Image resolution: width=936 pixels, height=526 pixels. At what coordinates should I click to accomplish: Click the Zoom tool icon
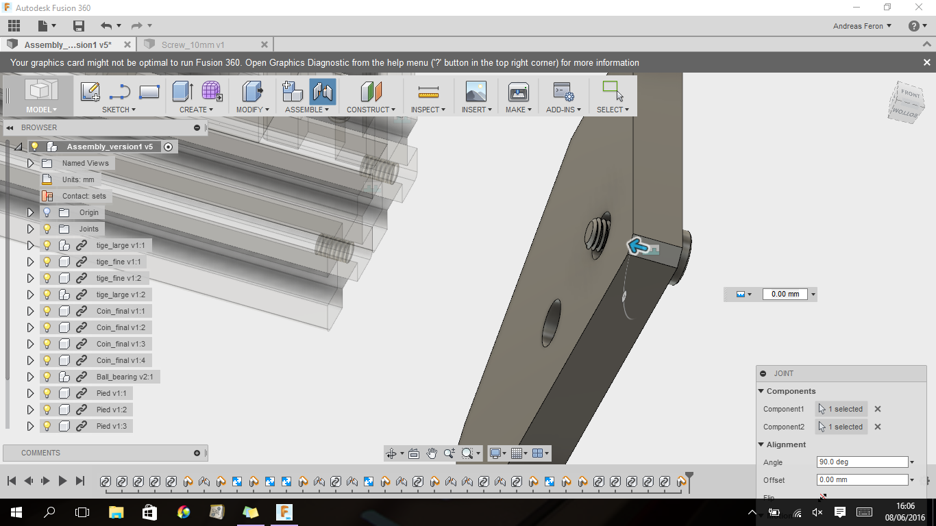pyautogui.click(x=449, y=453)
